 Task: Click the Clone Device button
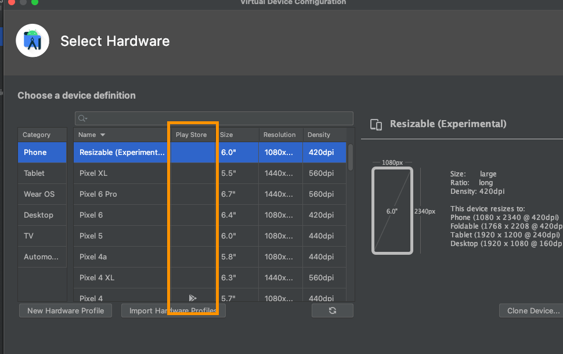pyautogui.click(x=532, y=310)
